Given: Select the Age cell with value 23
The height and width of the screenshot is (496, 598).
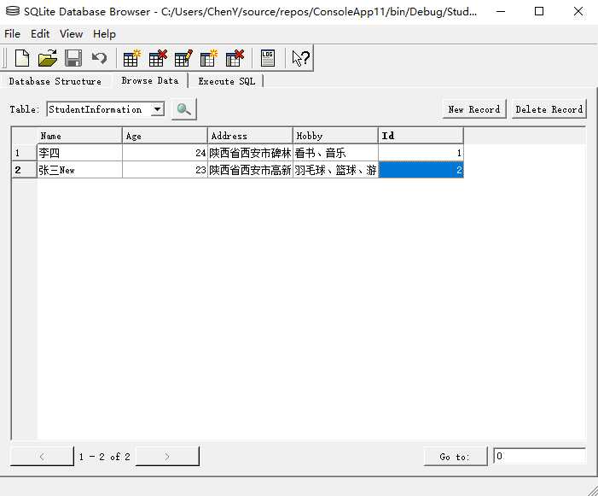Looking at the screenshot, I should [165, 170].
